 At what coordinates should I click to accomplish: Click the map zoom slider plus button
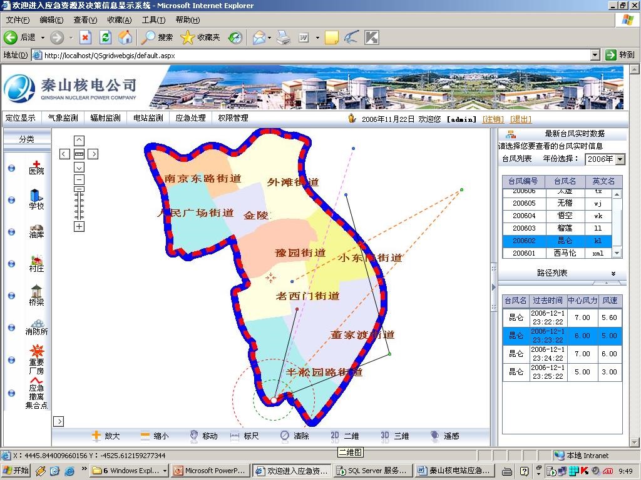[x=79, y=227]
